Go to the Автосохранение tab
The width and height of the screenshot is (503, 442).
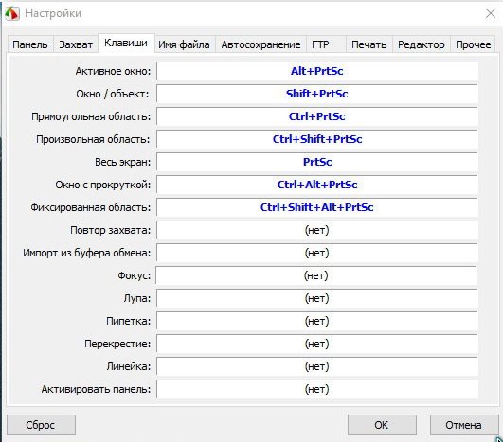pyautogui.click(x=260, y=44)
